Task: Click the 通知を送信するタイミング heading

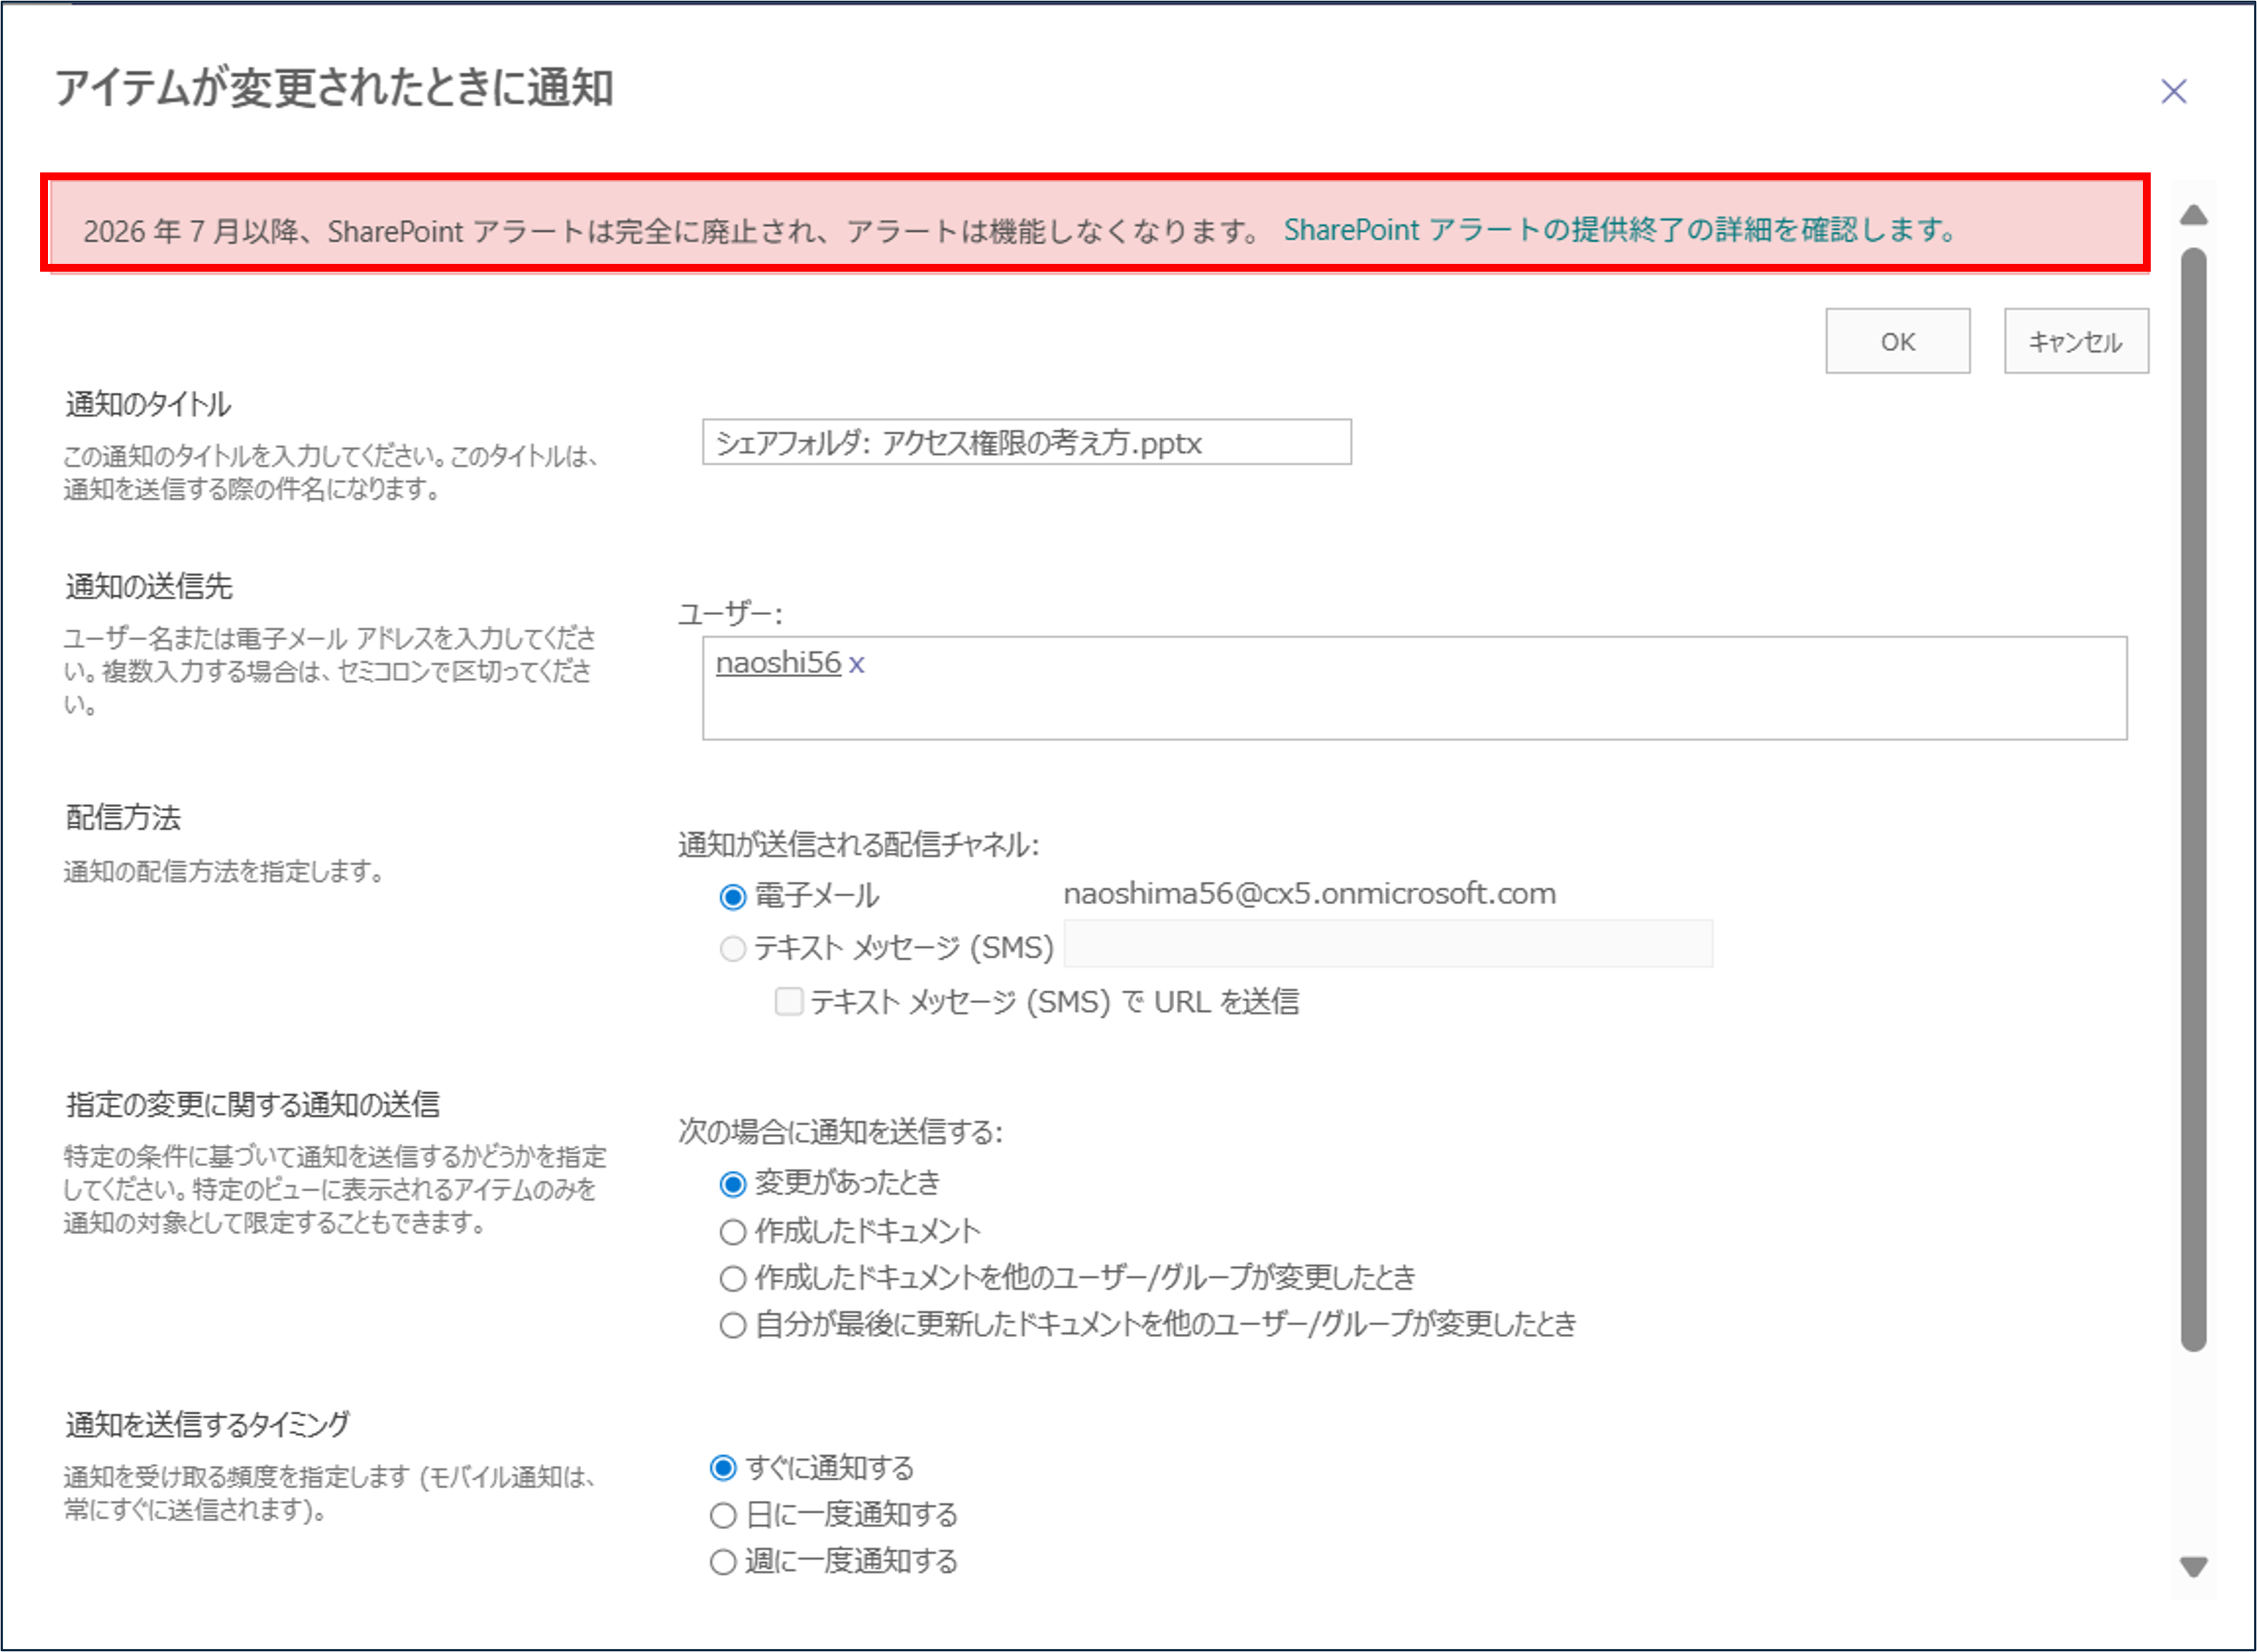Action: click(x=208, y=1425)
